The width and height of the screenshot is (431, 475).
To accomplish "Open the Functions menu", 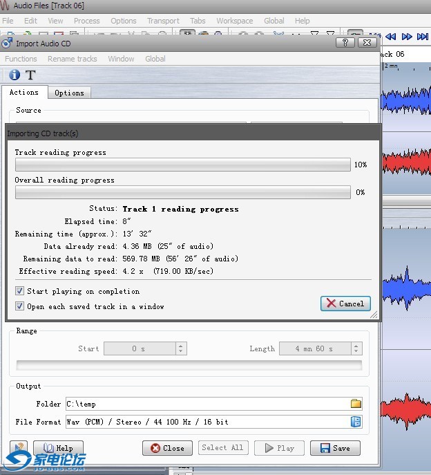I will point(21,59).
